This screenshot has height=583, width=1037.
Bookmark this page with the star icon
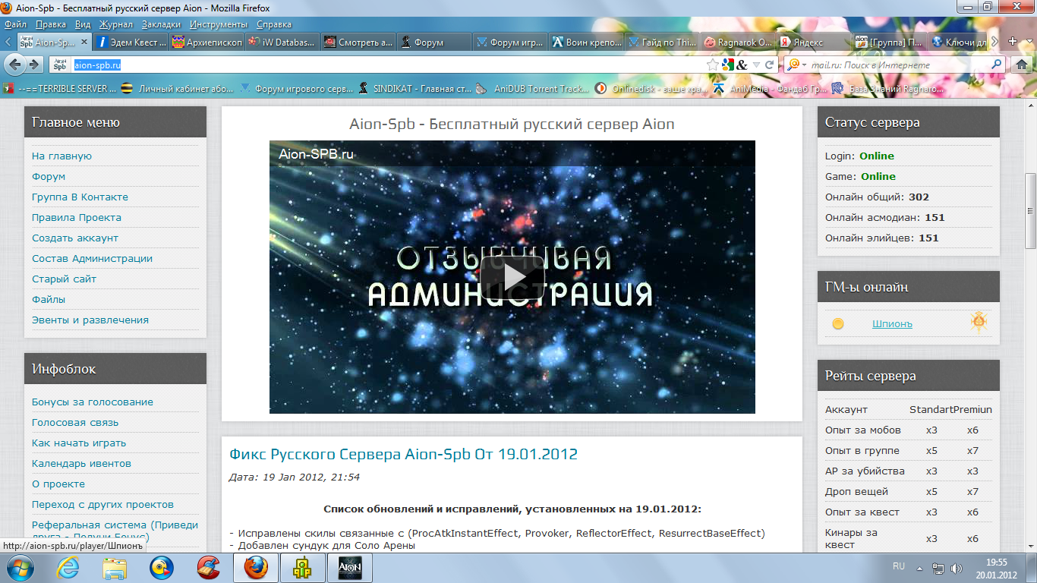712,65
